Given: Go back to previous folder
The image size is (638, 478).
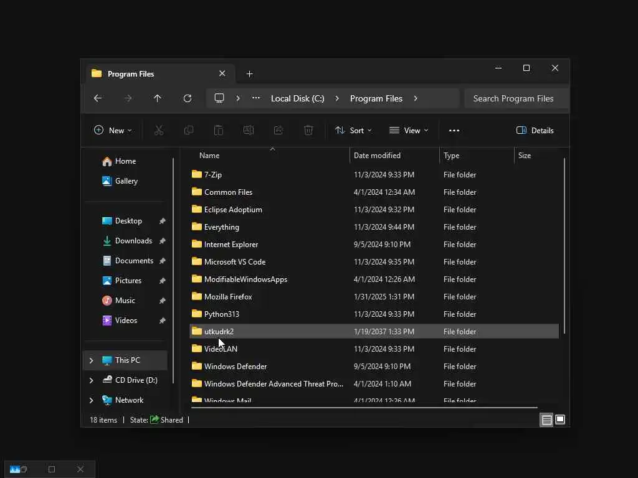Looking at the screenshot, I should coord(98,98).
